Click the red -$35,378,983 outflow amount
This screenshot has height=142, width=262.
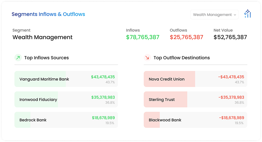[231, 97]
